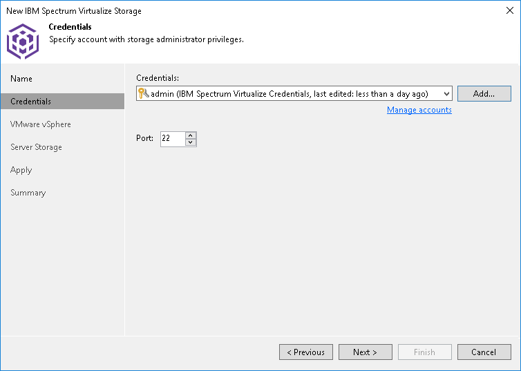Click the IBM Spectrum Virtualize storage icon
This screenshot has height=371, width=521.
(x=22, y=41)
